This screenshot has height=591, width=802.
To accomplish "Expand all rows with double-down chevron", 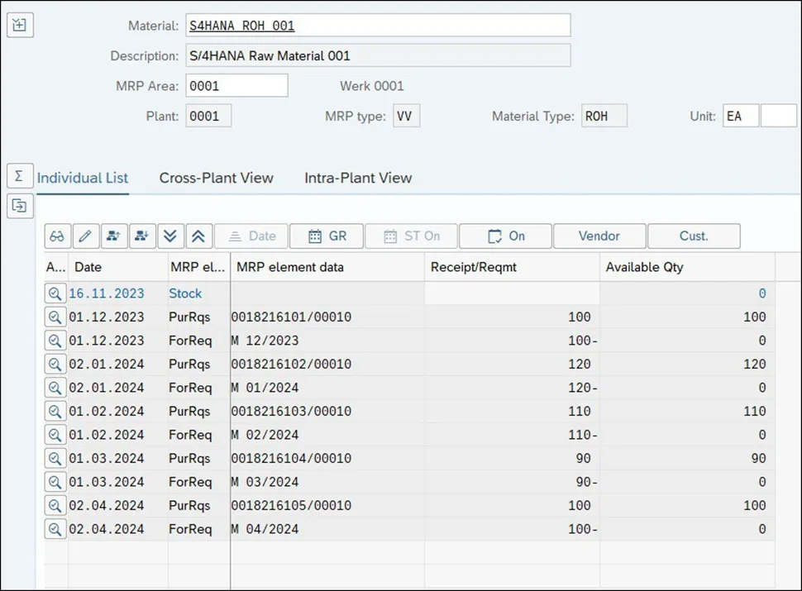I will 169,236.
